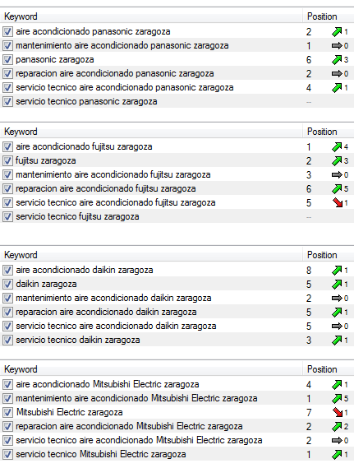Uncheck daikin zaragoza keyword checkbox
Viewport: 354px width, 468px height.
(7, 284)
